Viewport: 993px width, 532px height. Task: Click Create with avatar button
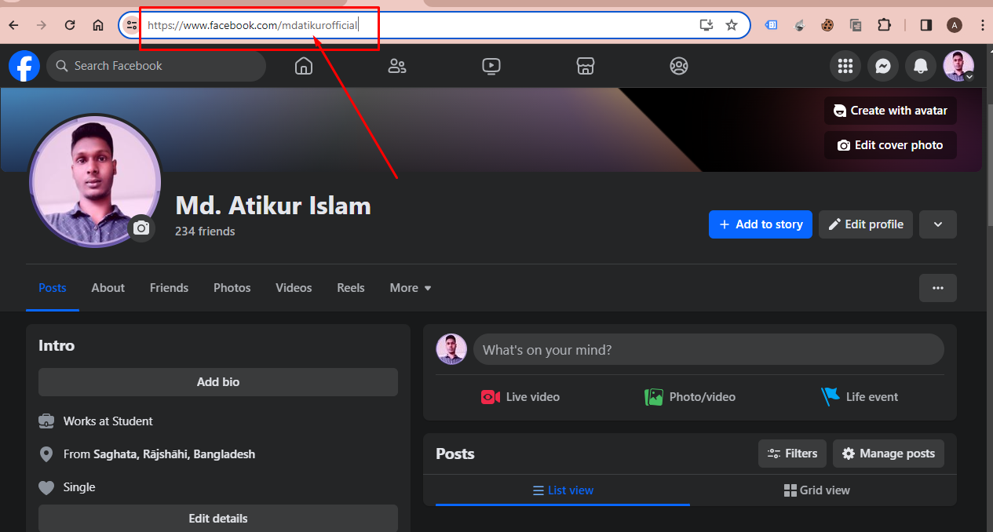pyautogui.click(x=890, y=111)
